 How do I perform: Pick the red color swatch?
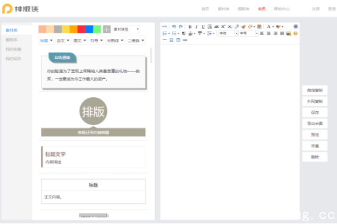click(82, 29)
